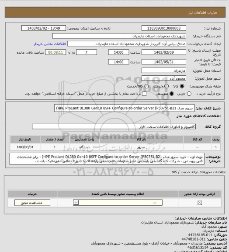Click the announcement date field 1403/02/02 - 13:49
The width and height of the screenshot is (229, 252).
click(x=44, y=28)
